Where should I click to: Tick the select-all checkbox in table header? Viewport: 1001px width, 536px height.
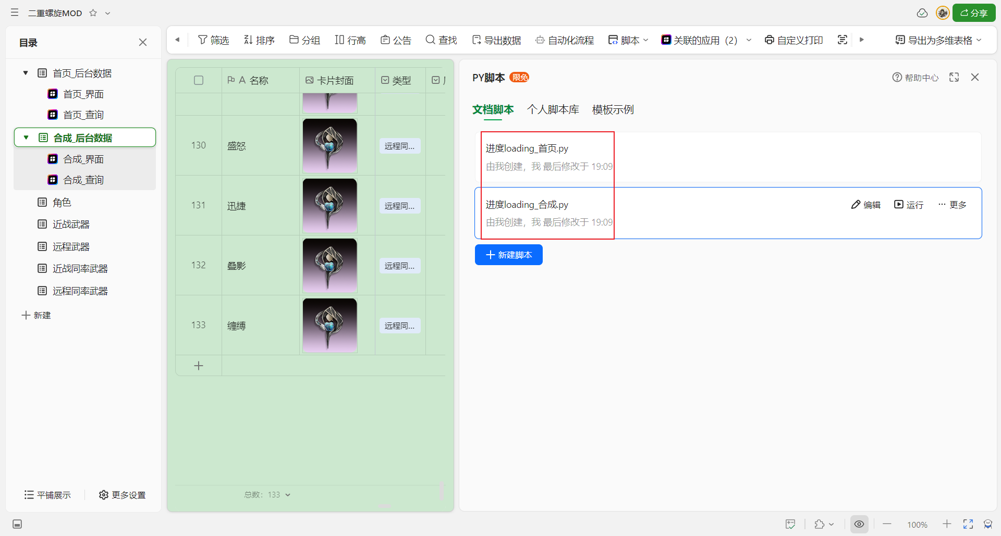(x=199, y=80)
